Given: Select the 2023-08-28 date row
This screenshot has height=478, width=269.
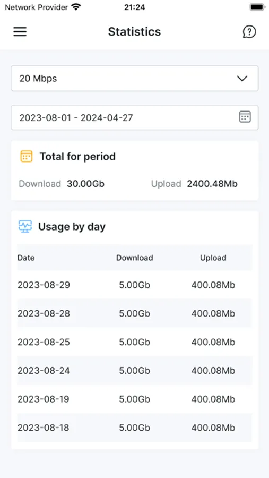Looking at the screenshot, I should (135, 313).
